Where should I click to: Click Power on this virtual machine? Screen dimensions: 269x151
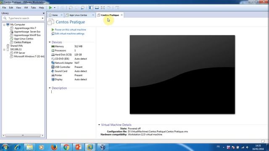(x=70, y=30)
